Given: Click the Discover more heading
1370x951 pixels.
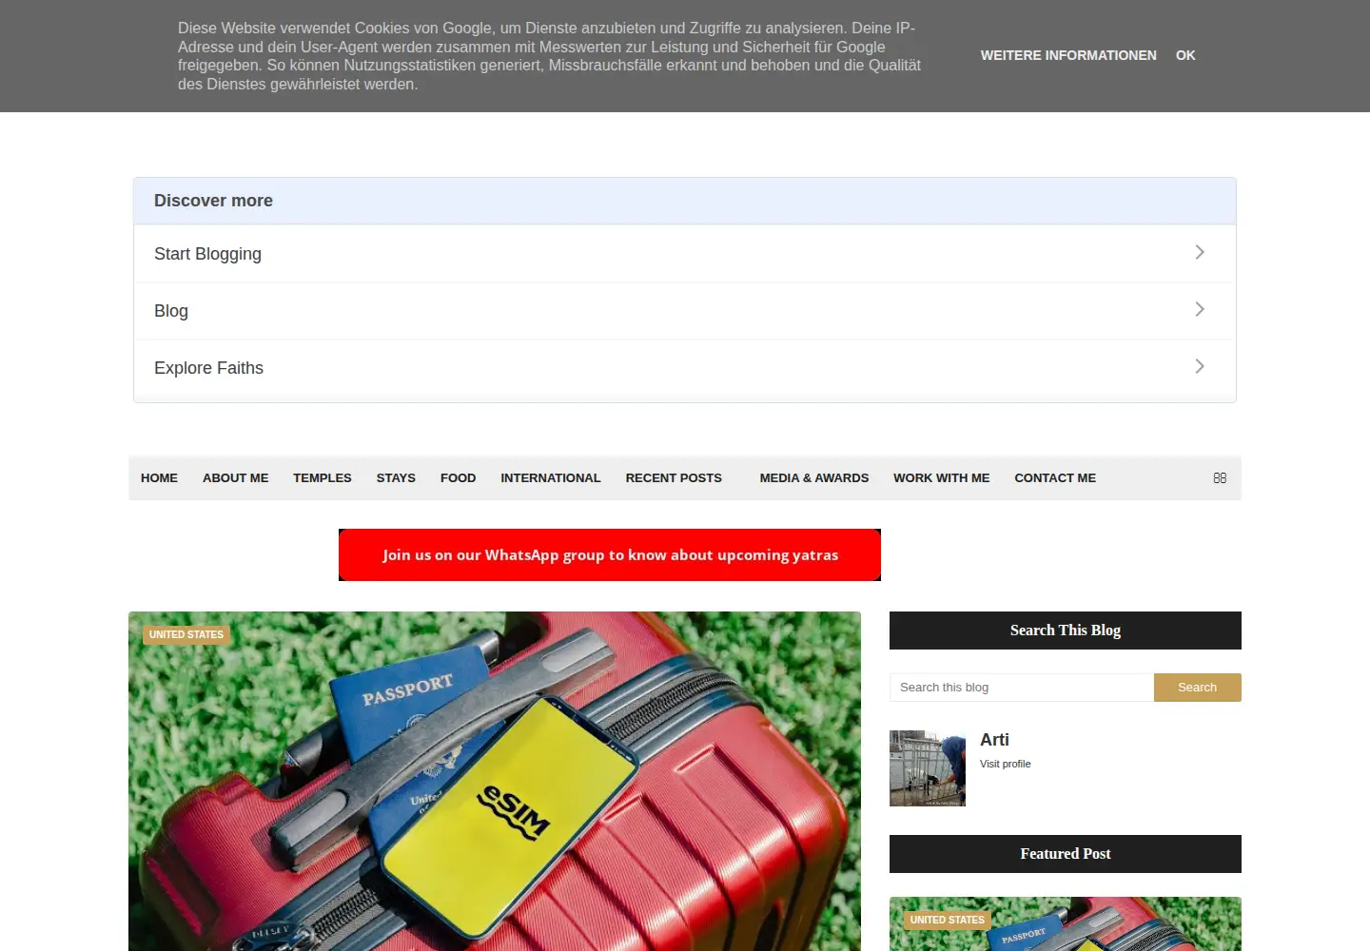Looking at the screenshot, I should coord(213,201).
